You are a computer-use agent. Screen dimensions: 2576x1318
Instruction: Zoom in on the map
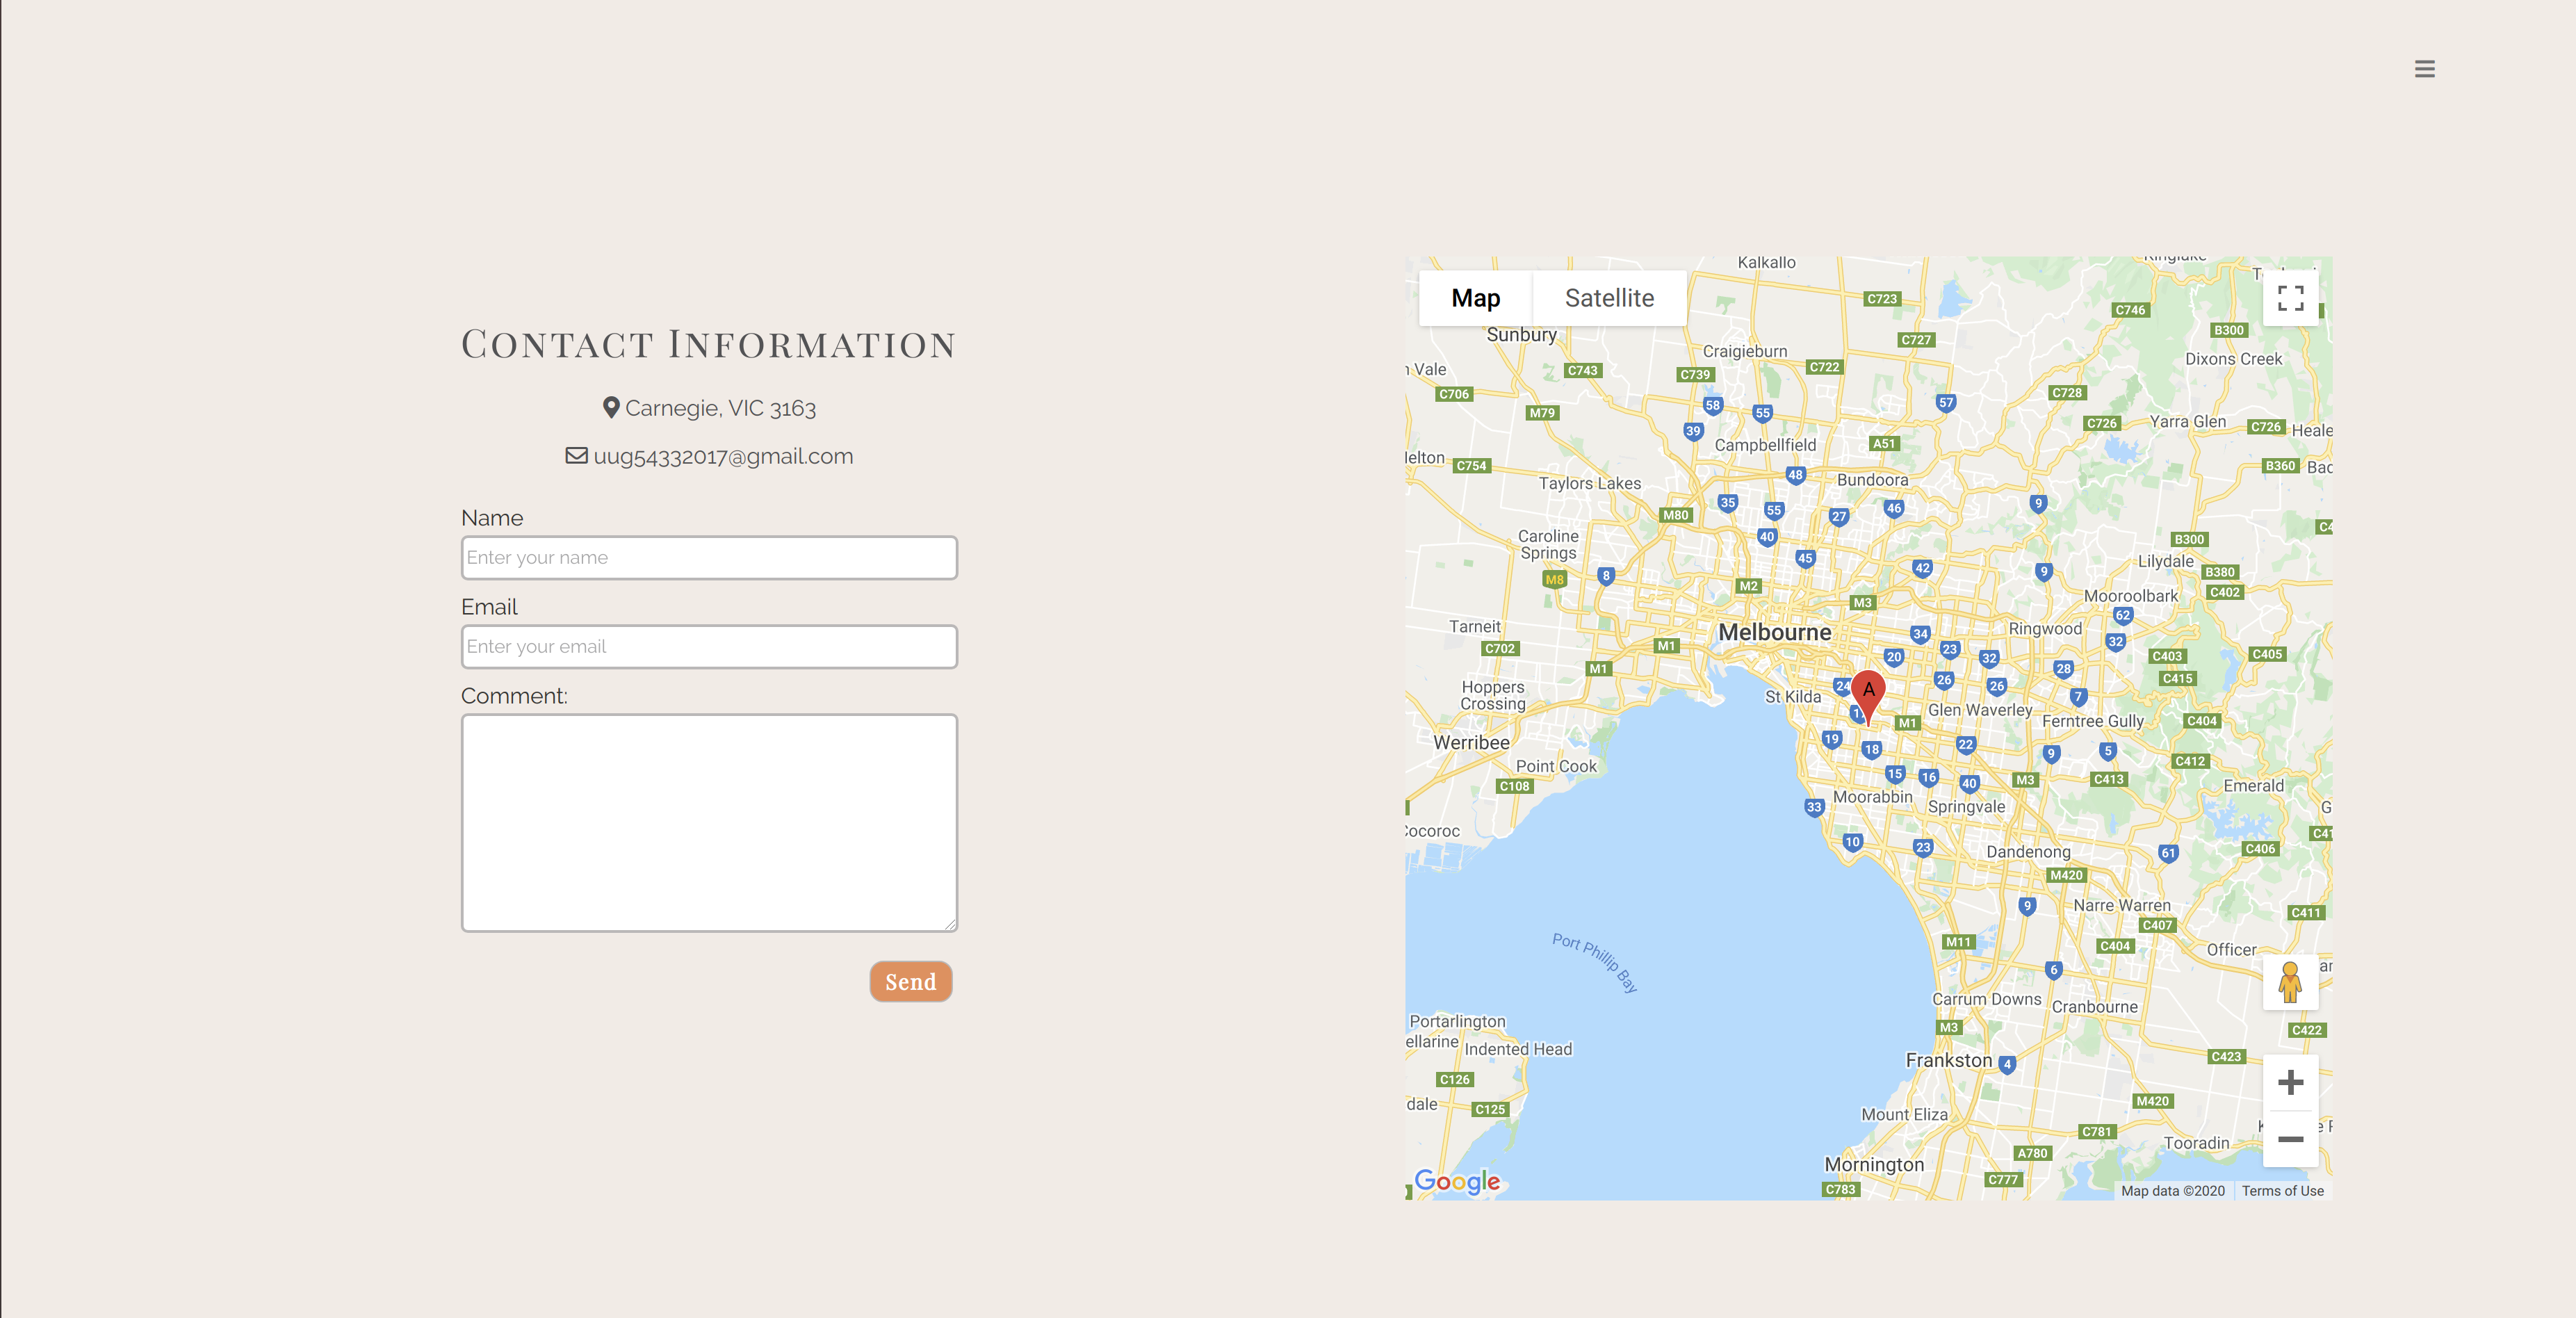pyautogui.click(x=2290, y=1083)
